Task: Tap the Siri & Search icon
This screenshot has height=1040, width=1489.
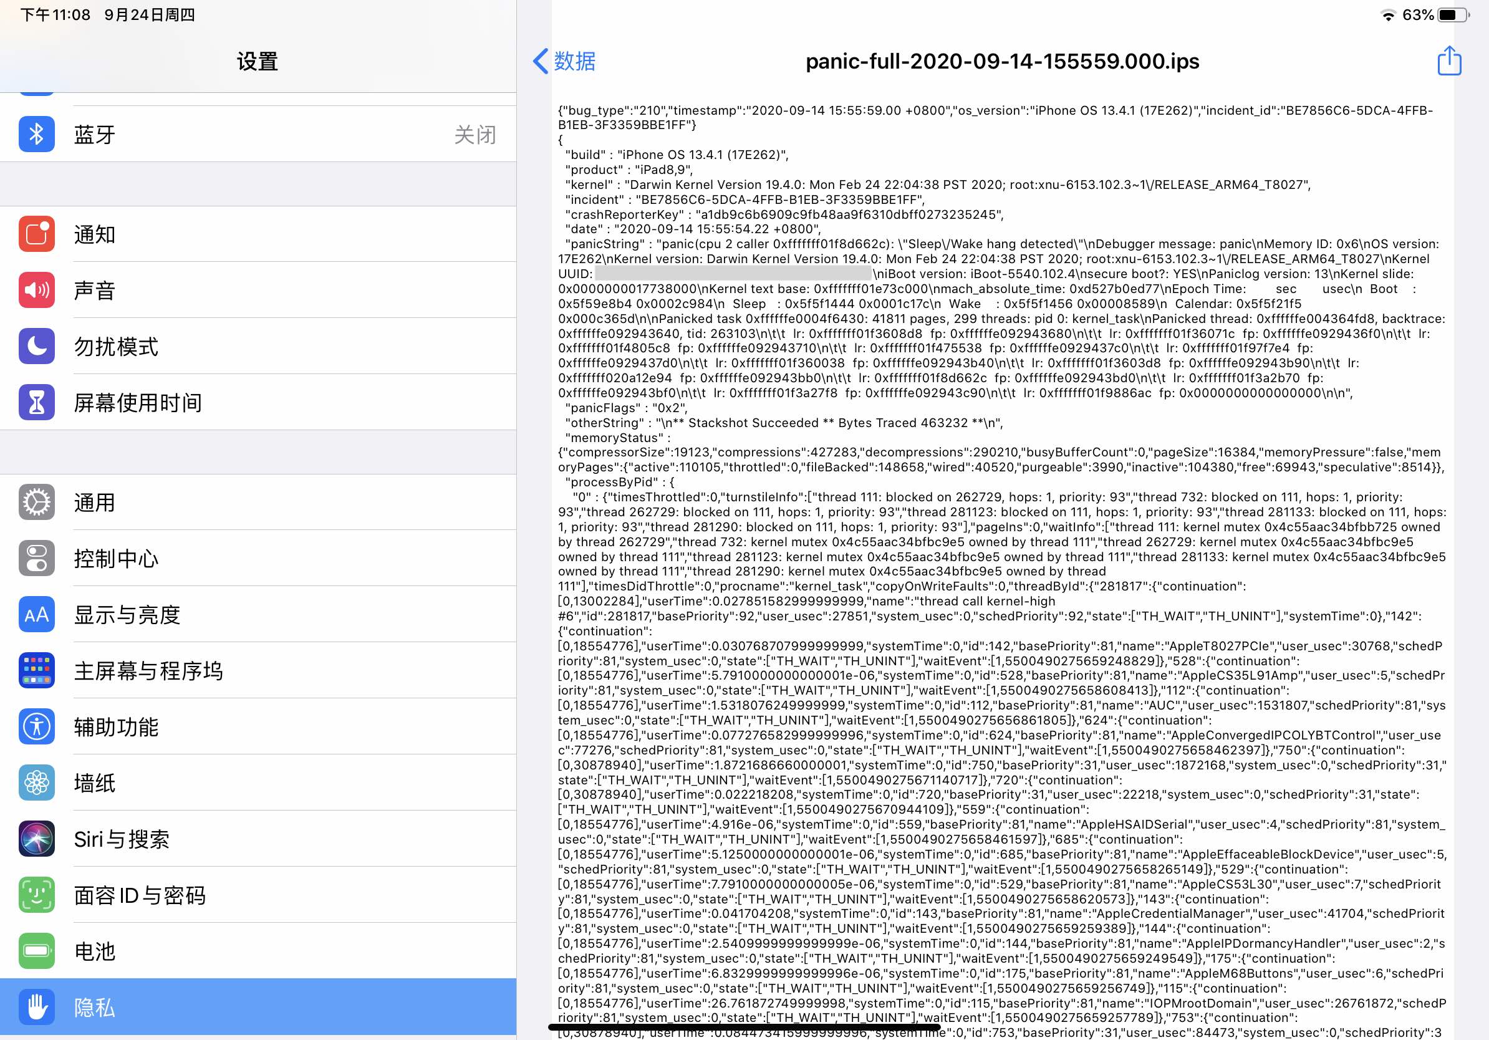Action: 37,839
